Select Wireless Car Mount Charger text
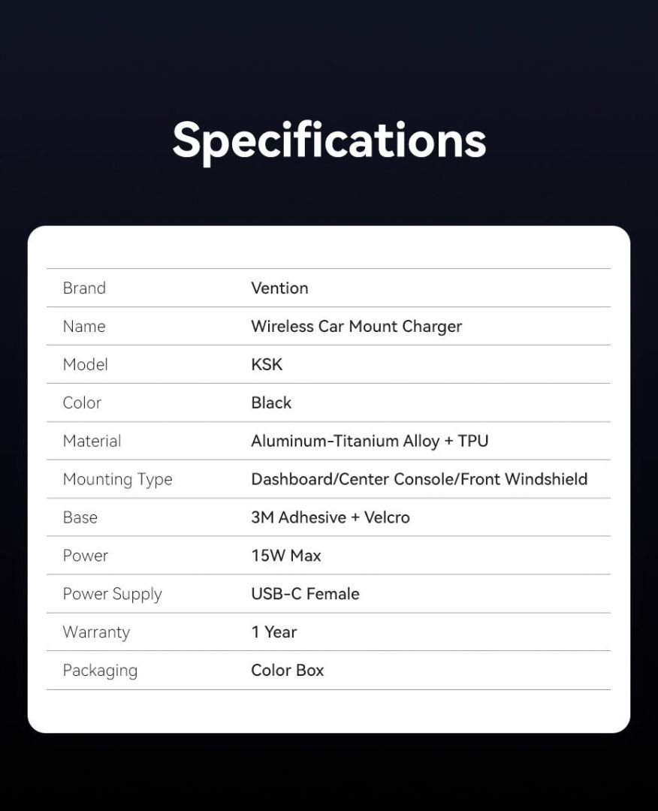Viewport: 658px width, 811px height. [356, 327]
